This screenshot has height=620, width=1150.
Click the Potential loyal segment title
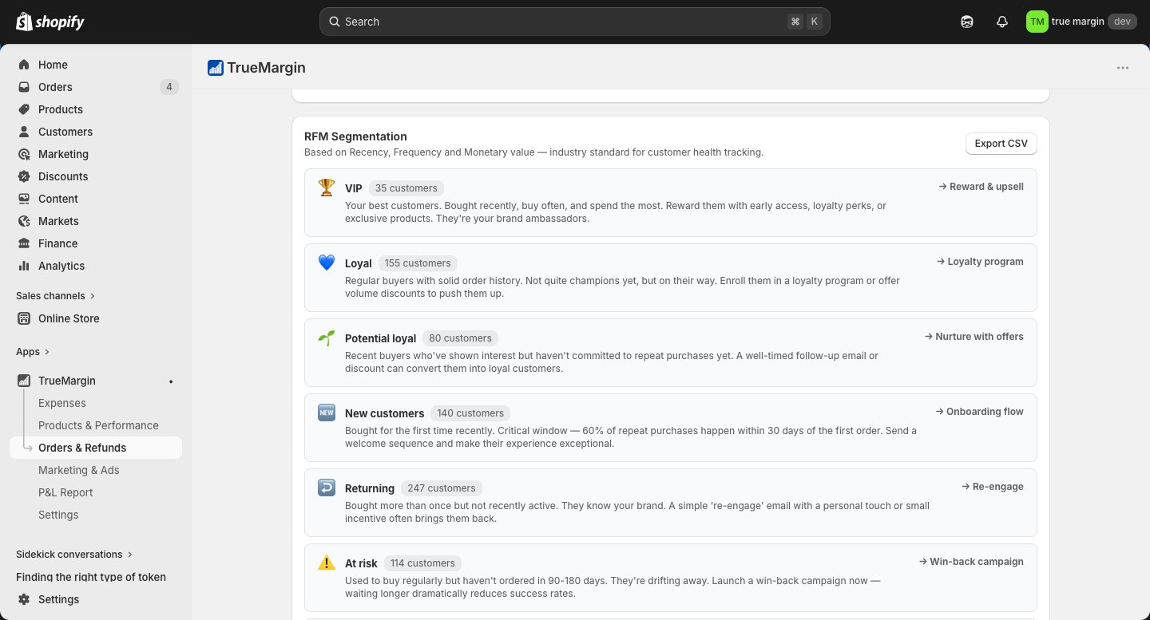[380, 338]
